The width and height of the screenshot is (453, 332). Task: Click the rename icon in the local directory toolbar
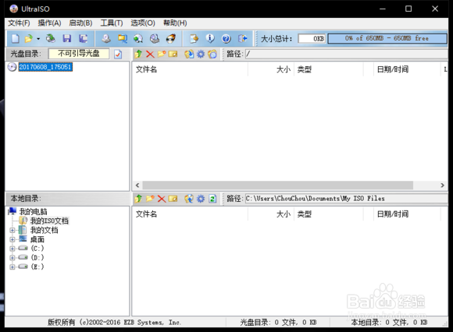173,199
